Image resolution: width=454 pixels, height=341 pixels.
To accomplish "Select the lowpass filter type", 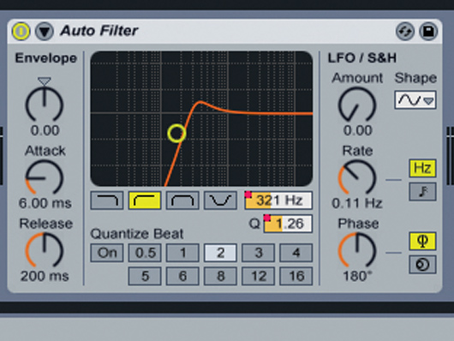I will point(107,200).
